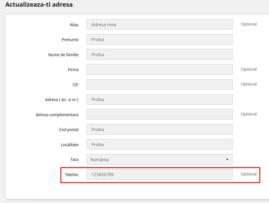269x203 pixels.
Task: Click the Tara label text
Action: (x=74, y=160)
